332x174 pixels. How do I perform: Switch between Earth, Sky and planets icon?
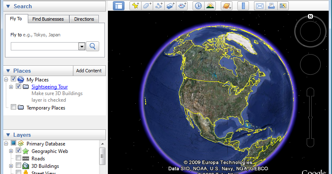click(x=227, y=6)
